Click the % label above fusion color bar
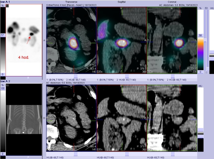This screenshot has height=159, width=214. (x=200, y=8)
